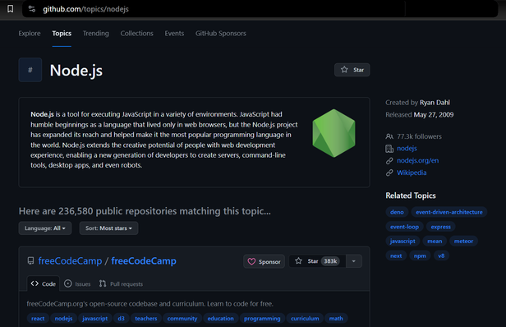The height and width of the screenshot is (327, 506).
Task: Expand the star lists dropdown arrow
Action: coord(354,261)
